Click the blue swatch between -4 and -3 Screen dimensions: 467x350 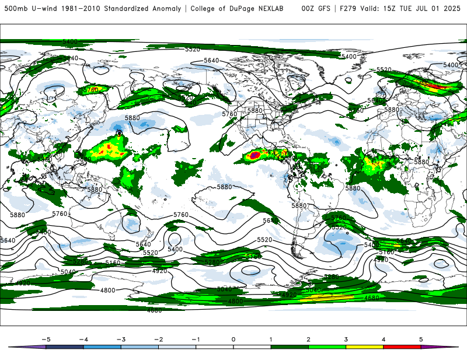point(102,347)
